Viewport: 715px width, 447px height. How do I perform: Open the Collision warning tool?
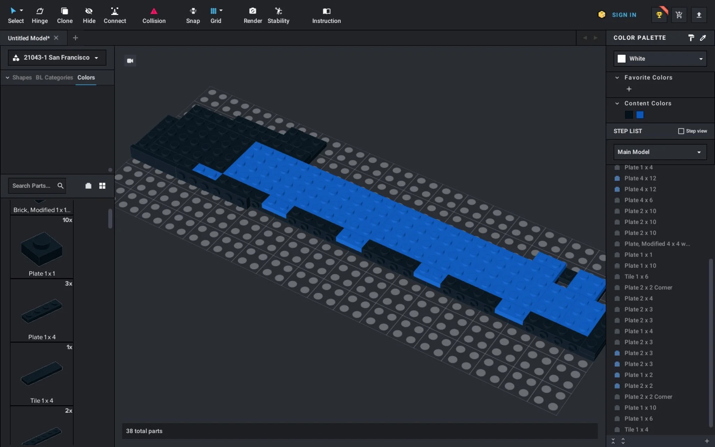(154, 15)
